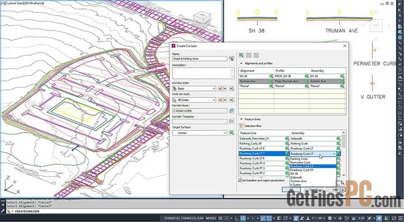Click the pick icon for the Parking Curb assembly row
Image resolution: width=404 pixels, height=222 pixels.
click(x=339, y=144)
